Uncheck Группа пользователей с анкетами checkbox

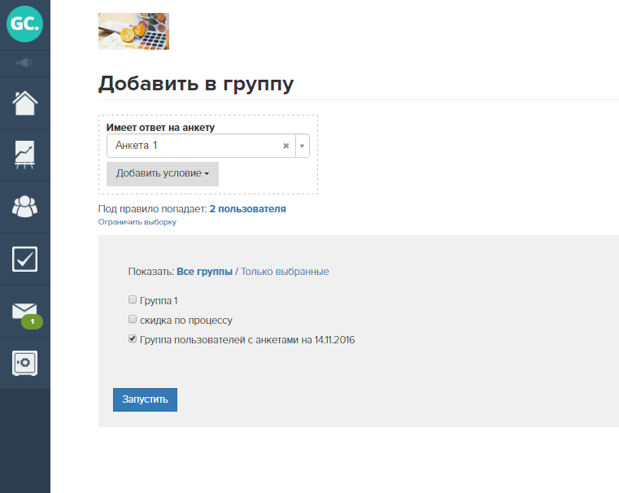(x=133, y=338)
